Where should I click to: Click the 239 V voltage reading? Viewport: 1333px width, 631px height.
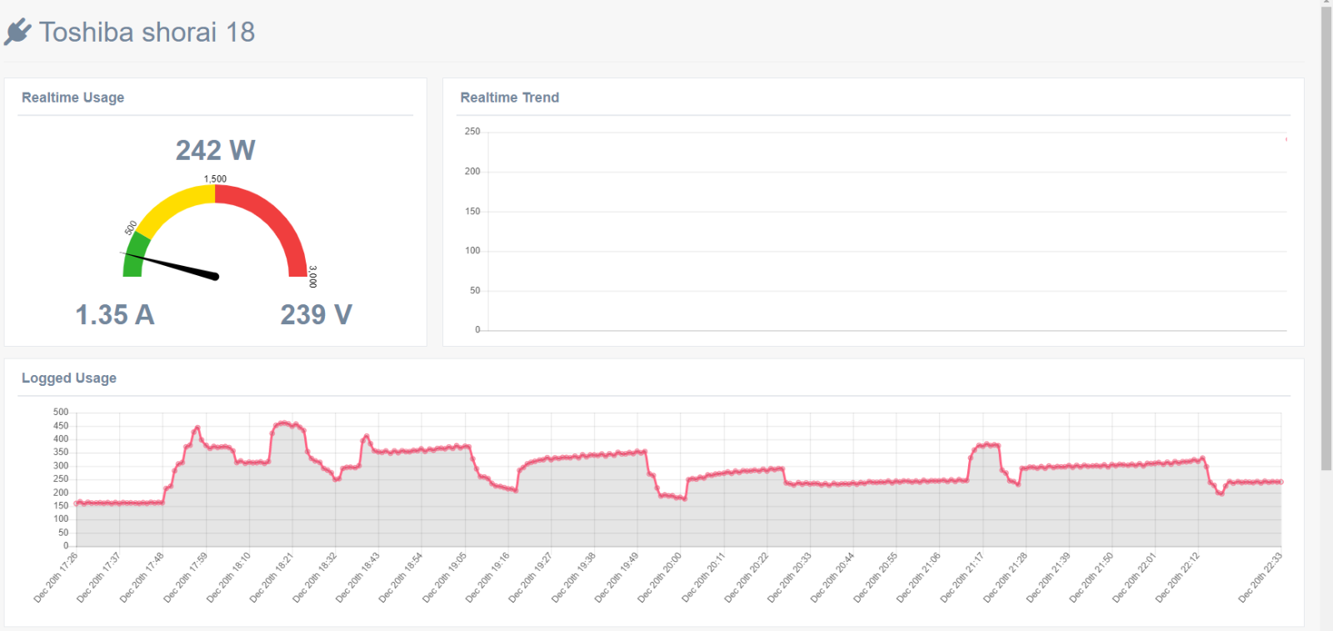tap(316, 315)
